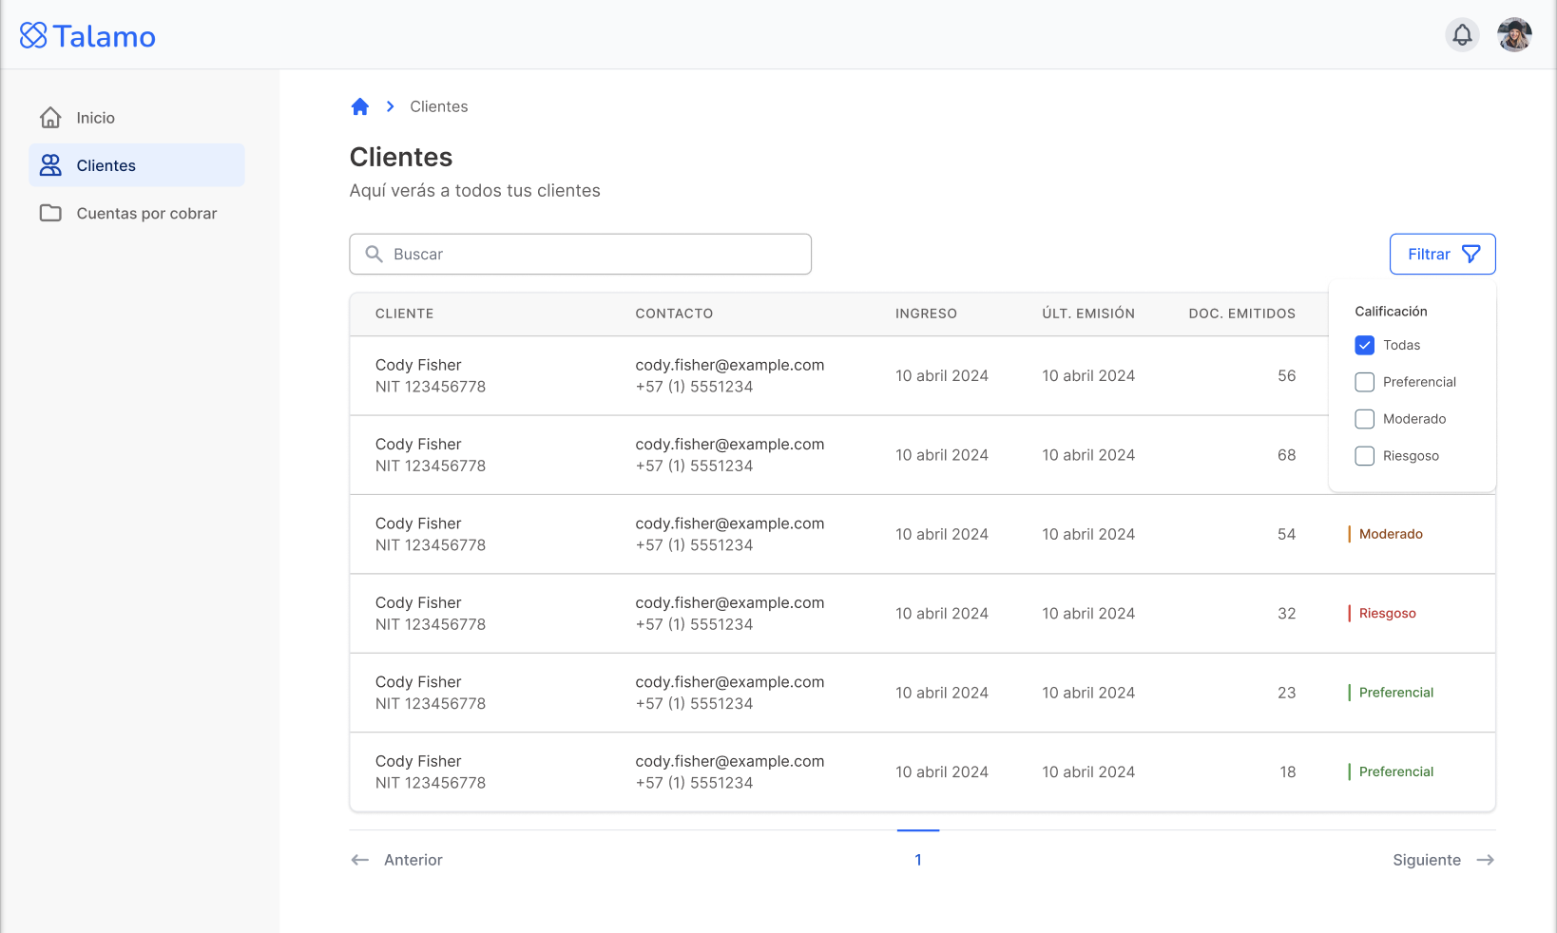Click the Clientes page heading
Image resolution: width=1557 pixels, height=933 pixels.
coord(401,157)
